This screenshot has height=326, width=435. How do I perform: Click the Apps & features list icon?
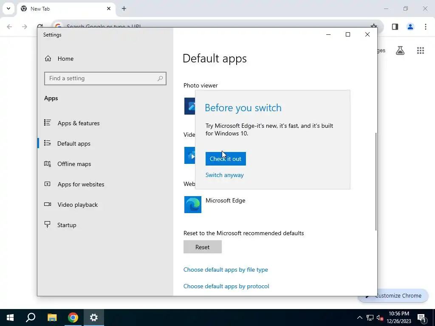pyautogui.click(x=48, y=123)
